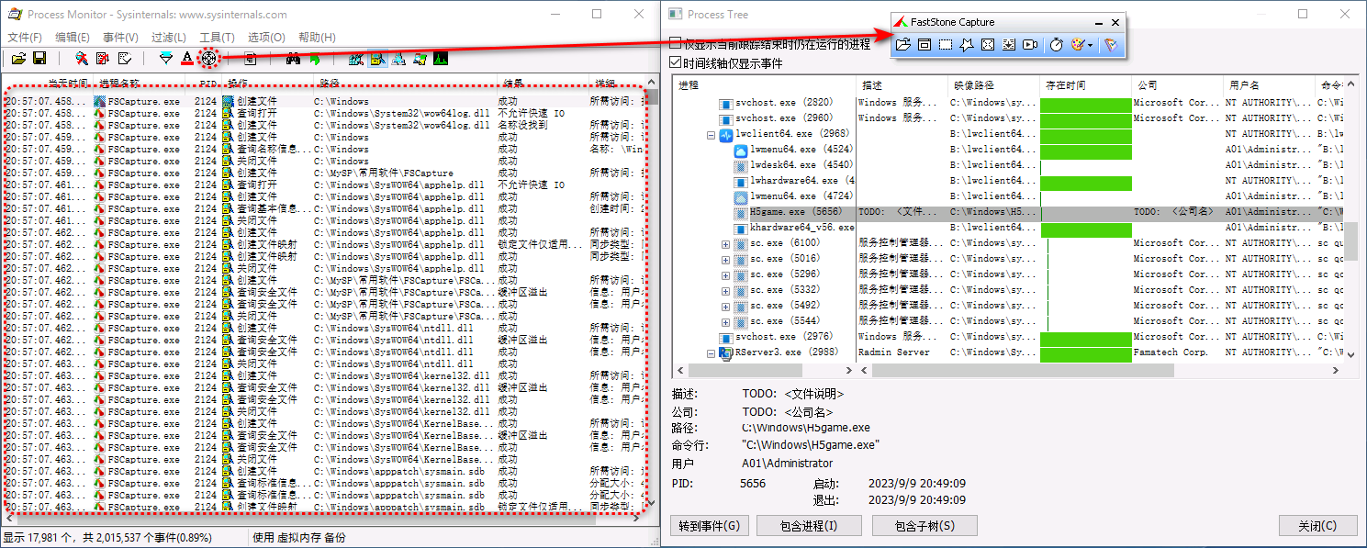Click FastStone Capture Scrolling Window icon
Viewport: 1367px width, 548px height.
(1009, 44)
